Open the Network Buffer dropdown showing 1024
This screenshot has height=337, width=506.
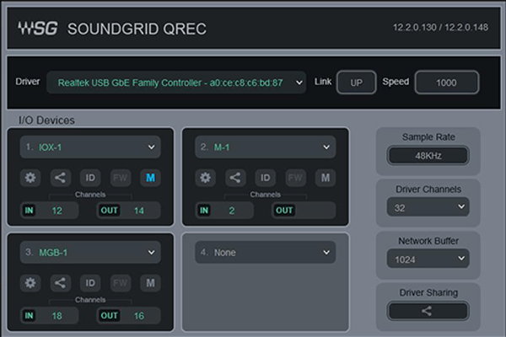[x=428, y=260]
